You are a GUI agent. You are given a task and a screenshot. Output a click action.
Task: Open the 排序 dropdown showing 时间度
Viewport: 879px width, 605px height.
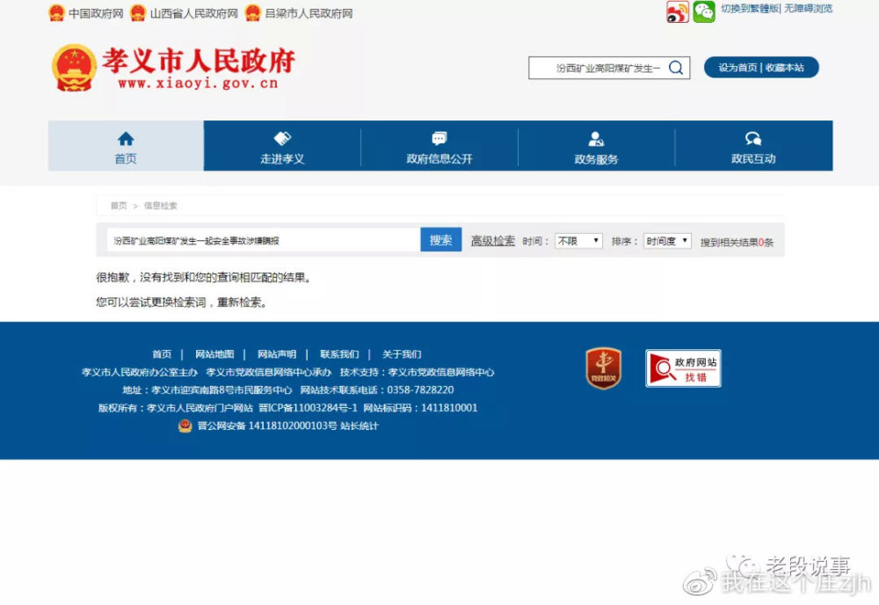[x=666, y=239]
